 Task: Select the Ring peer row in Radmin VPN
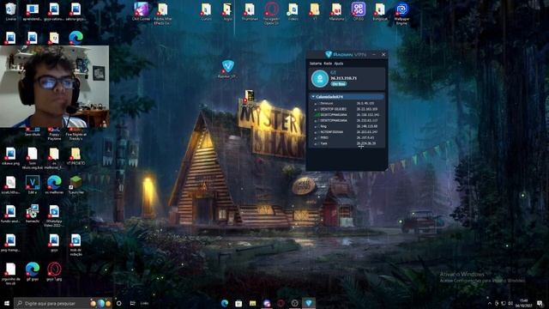click(347, 126)
